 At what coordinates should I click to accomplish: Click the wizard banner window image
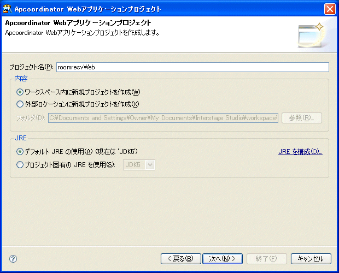311,35
